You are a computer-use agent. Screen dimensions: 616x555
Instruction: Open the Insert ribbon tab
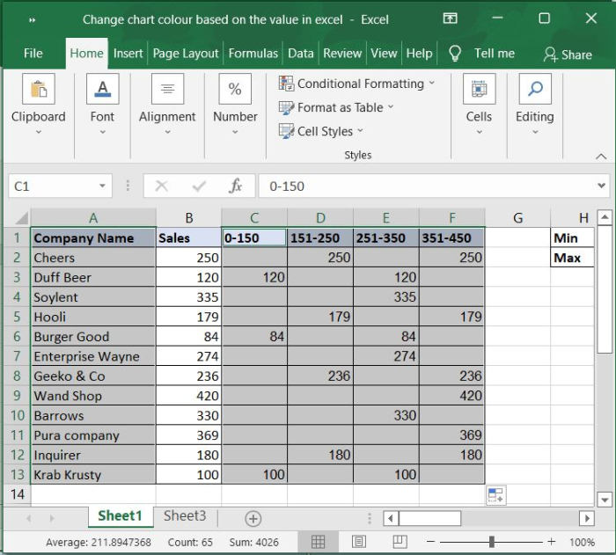(128, 53)
